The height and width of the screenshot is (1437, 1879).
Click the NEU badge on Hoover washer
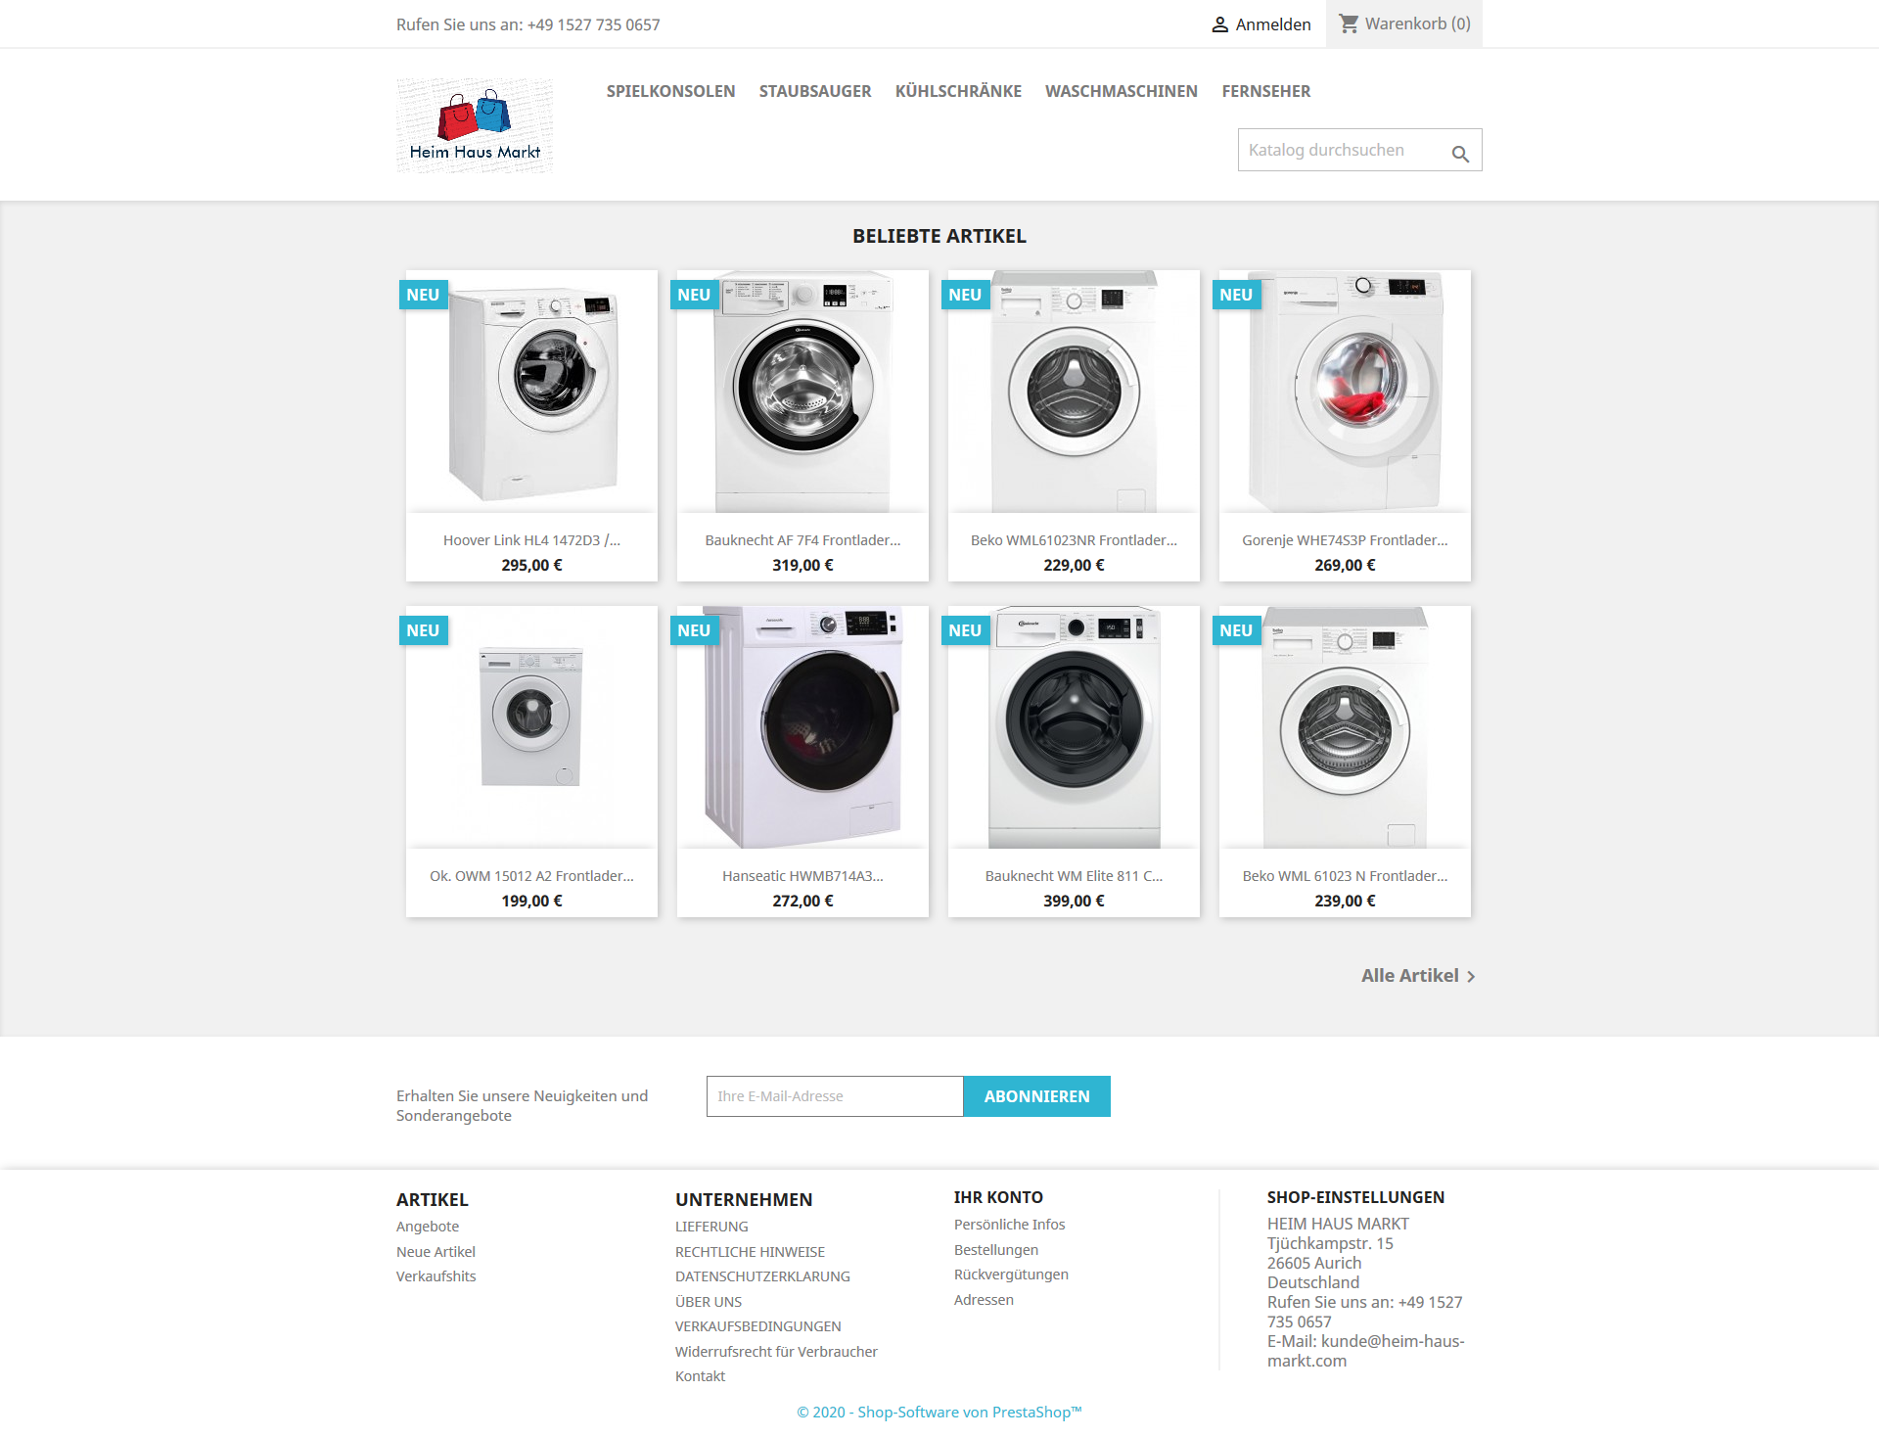(x=423, y=295)
